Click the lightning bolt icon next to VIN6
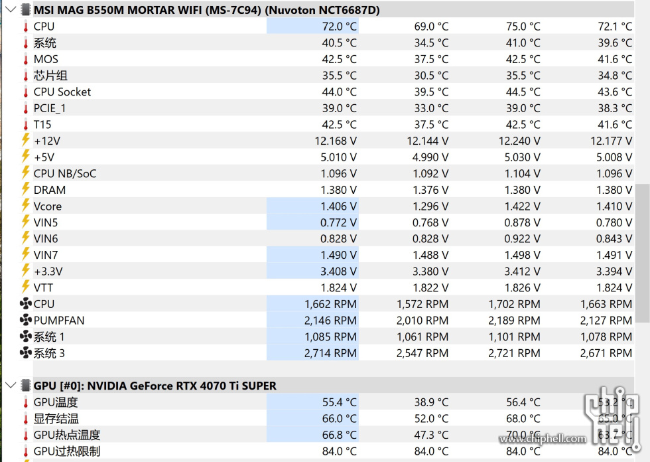Viewport: 650px width, 462px height. (26, 238)
